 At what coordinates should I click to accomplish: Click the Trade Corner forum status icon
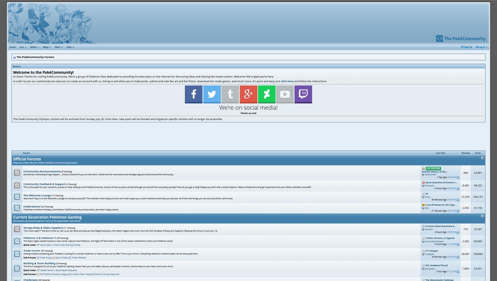pos(17,254)
